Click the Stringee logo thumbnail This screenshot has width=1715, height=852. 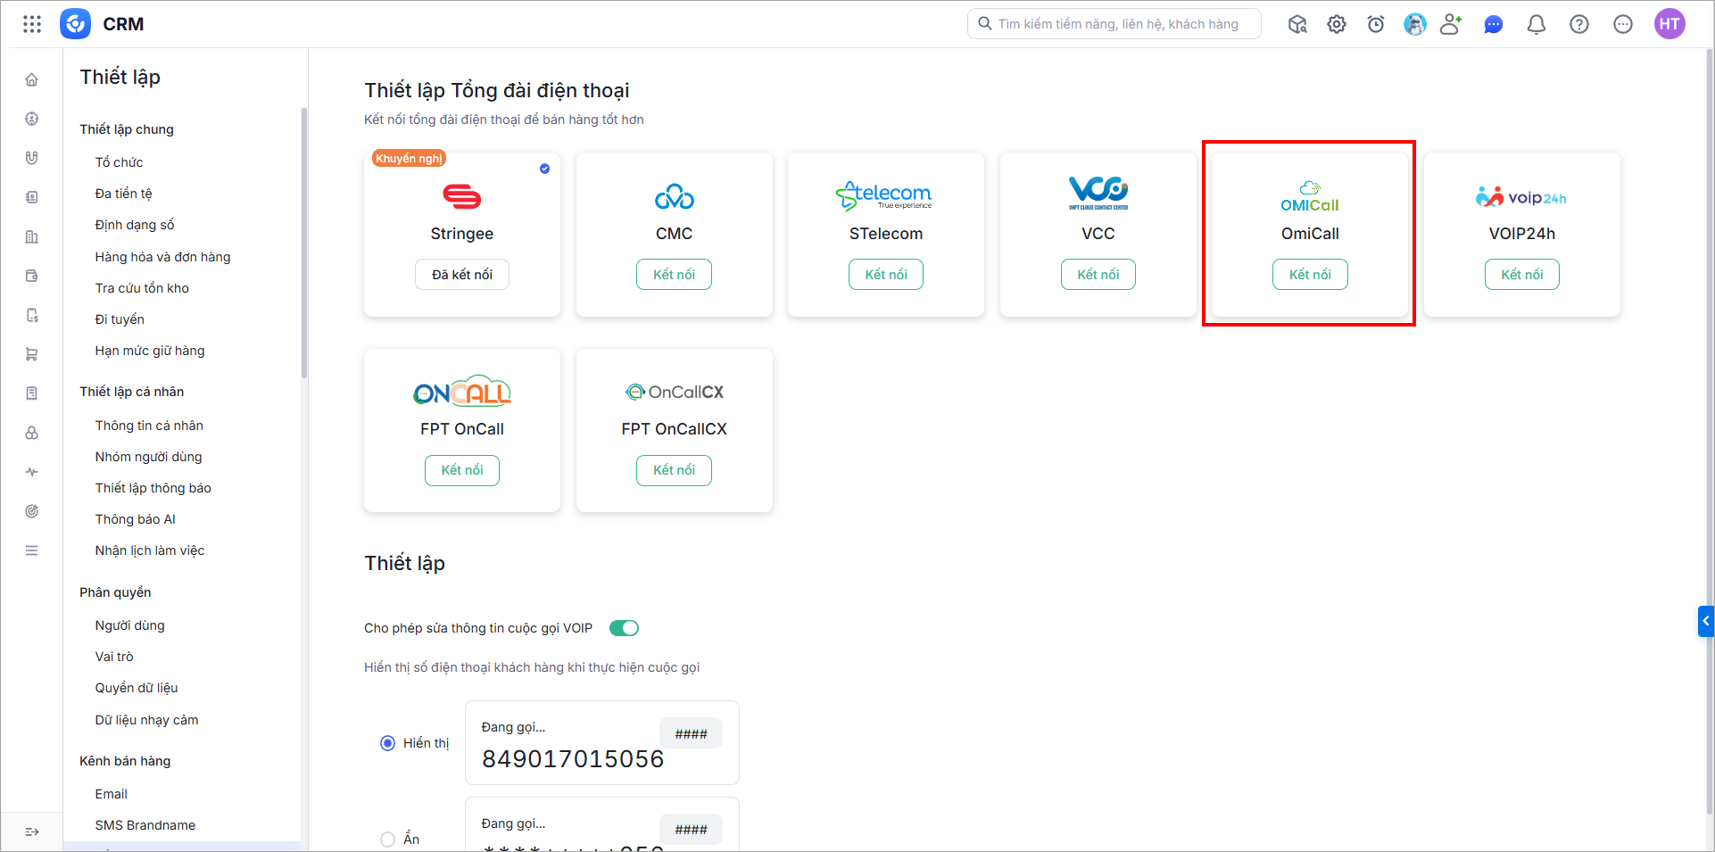coord(462,196)
